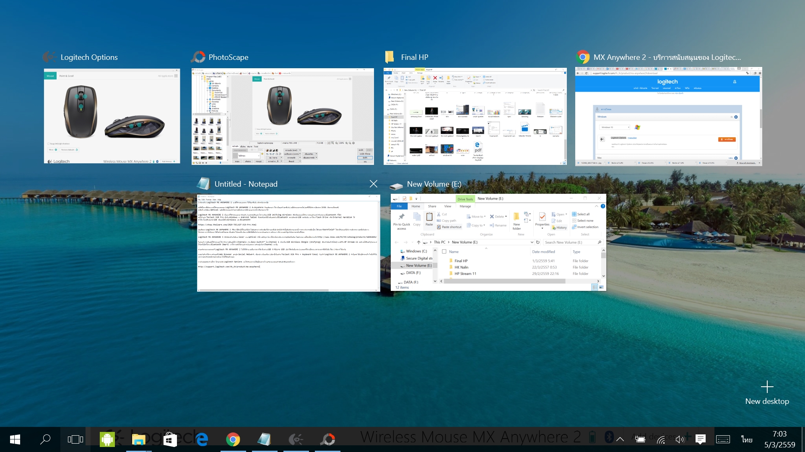This screenshot has width=805, height=452.
Task: Toggle touch keyboard tray button
Action: [x=723, y=439]
